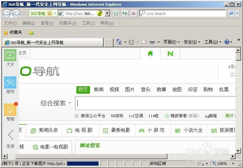Open the 最新电影 navigation tab
Screen dimensions: 243x168
[117, 130]
